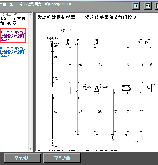Click the 菜单展开 button
This screenshot has height=165, width=158.
click(x=22, y=158)
